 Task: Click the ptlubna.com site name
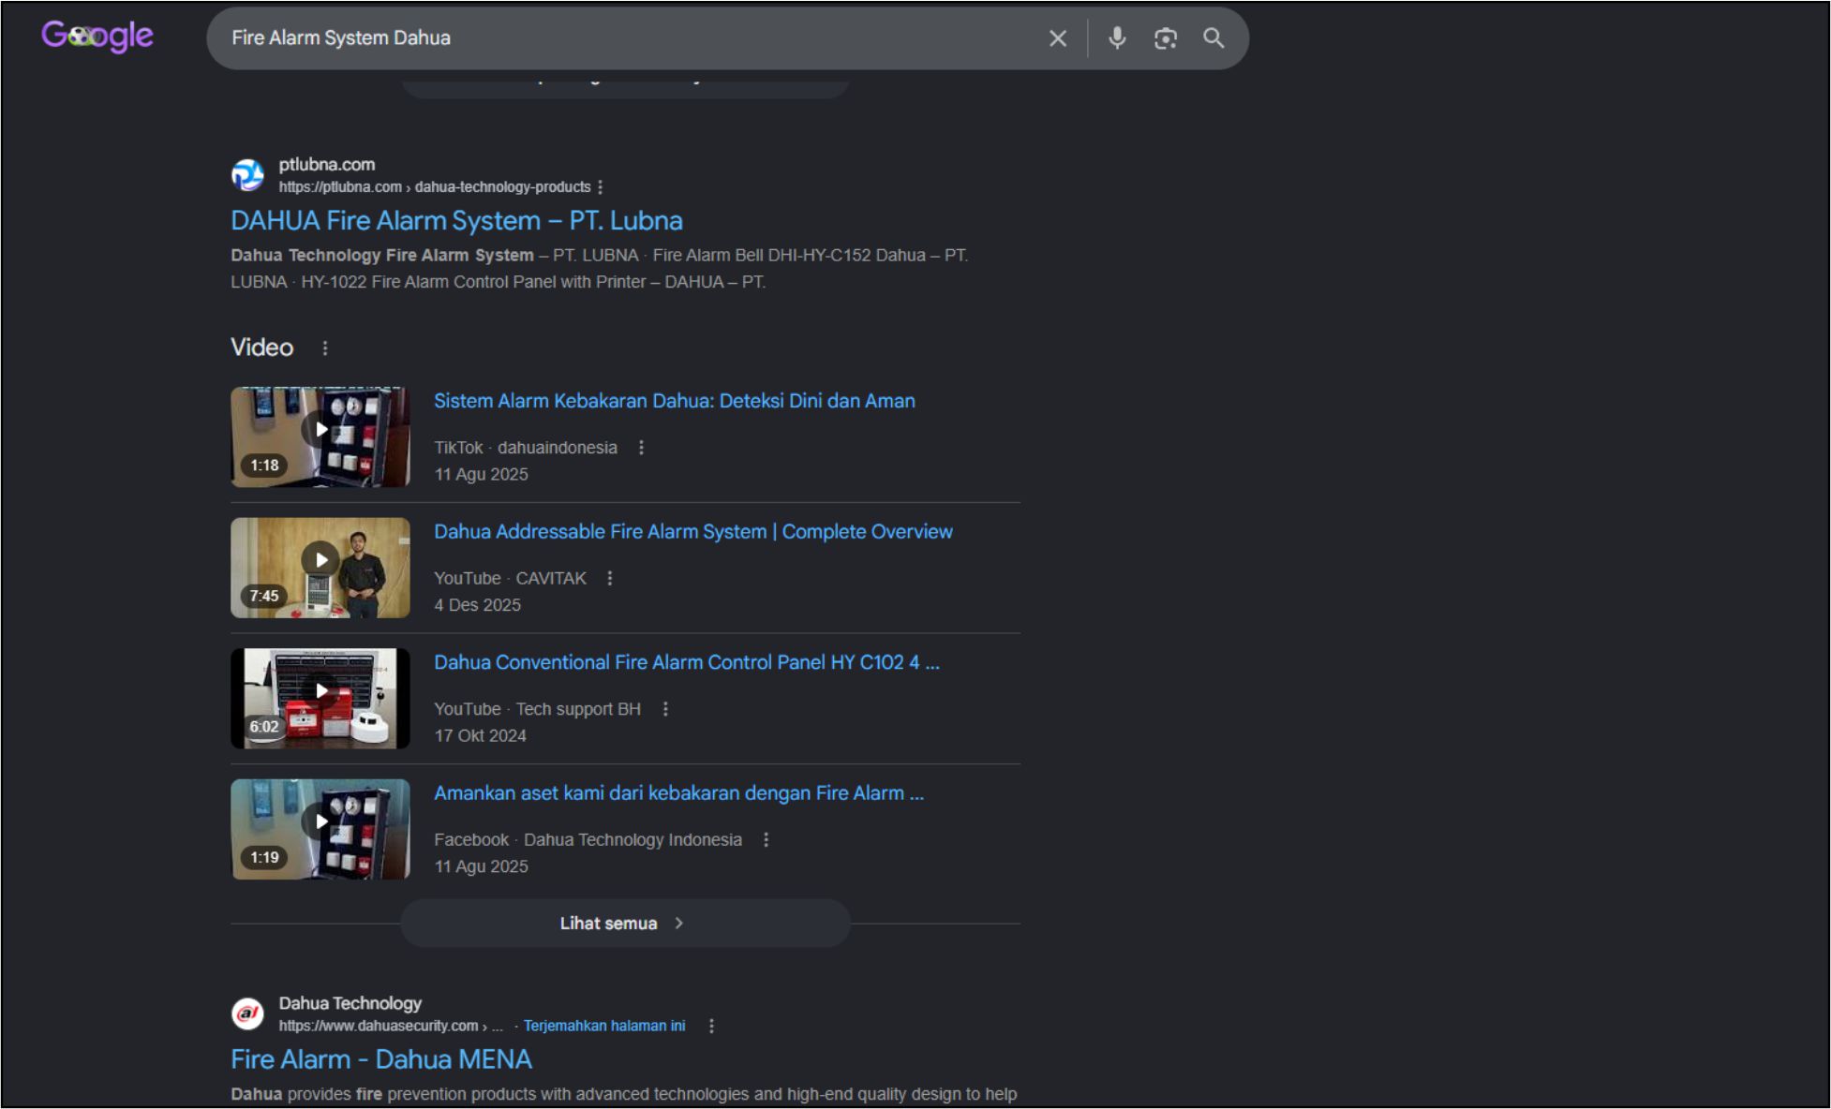pyautogui.click(x=327, y=165)
